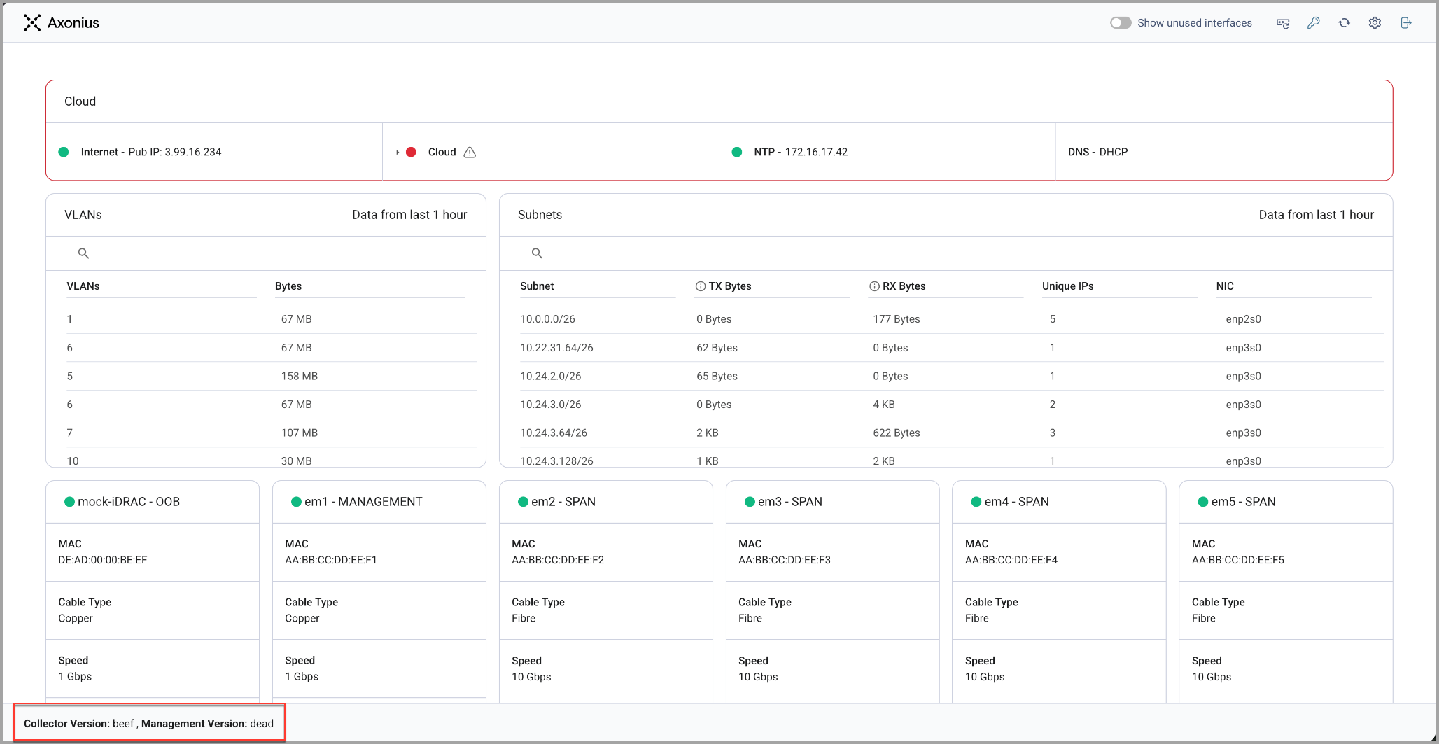The image size is (1439, 744).
Task: Refresh data with the circular arrows icon
Action: coord(1345,23)
